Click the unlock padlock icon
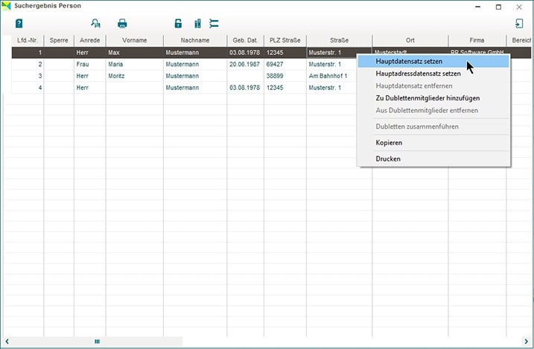The height and width of the screenshot is (349, 534). pos(178,24)
